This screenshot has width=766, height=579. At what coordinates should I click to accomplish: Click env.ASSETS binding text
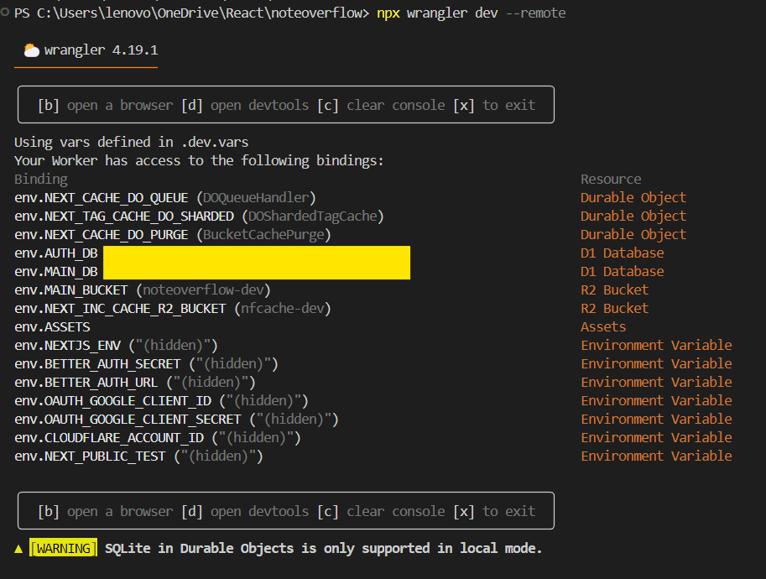click(x=52, y=327)
